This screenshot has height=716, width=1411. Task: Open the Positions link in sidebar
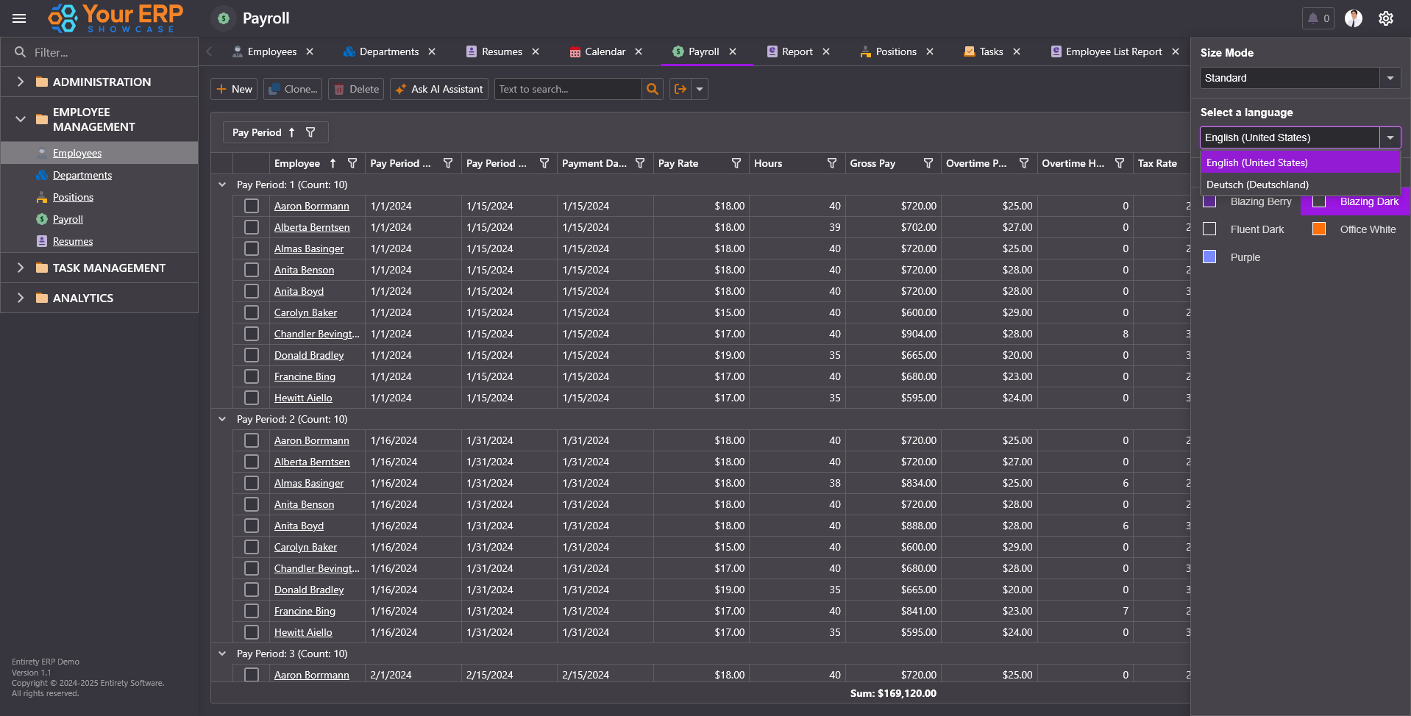pyautogui.click(x=73, y=197)
